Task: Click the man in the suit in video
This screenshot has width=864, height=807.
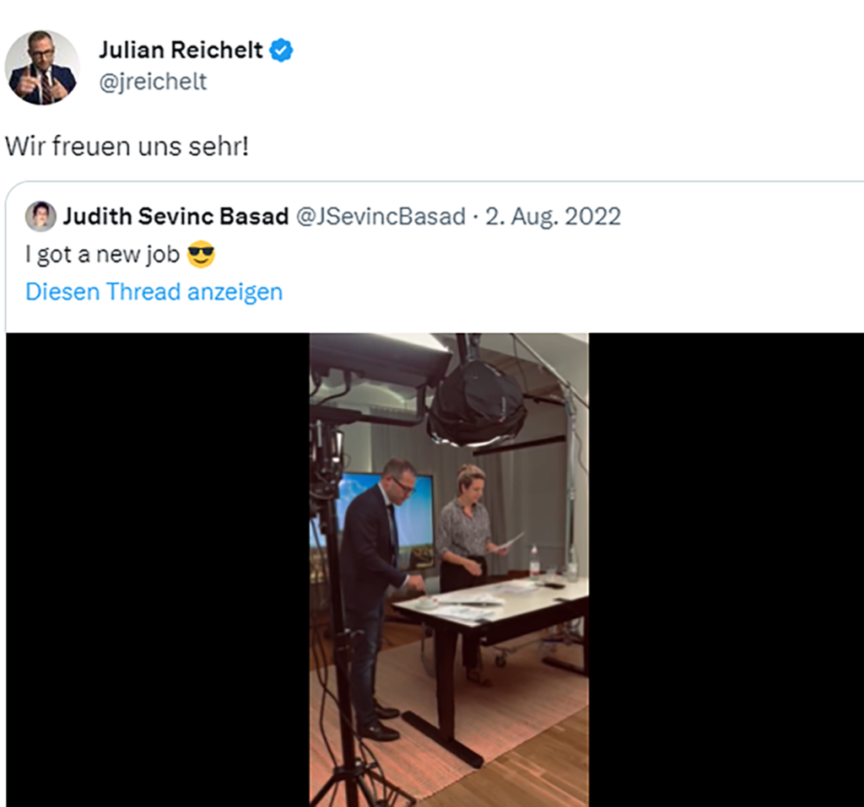Action: coord(371,573)
